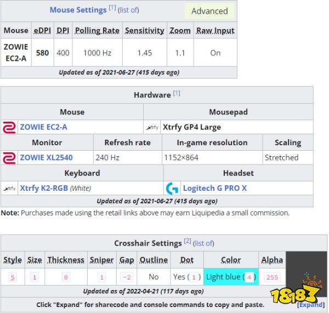
Task: Open the ZOWIE XL2540 monitor link
Action: click(x=46, y=157)
